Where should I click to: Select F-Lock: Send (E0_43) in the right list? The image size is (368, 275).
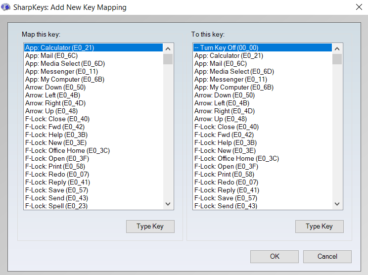226,206
